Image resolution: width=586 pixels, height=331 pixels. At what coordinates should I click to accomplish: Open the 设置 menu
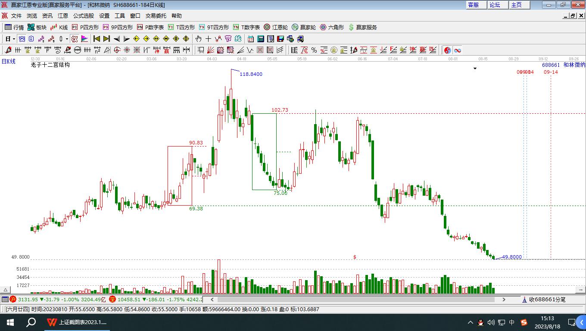pyautogui.click(x=104, y=16)
